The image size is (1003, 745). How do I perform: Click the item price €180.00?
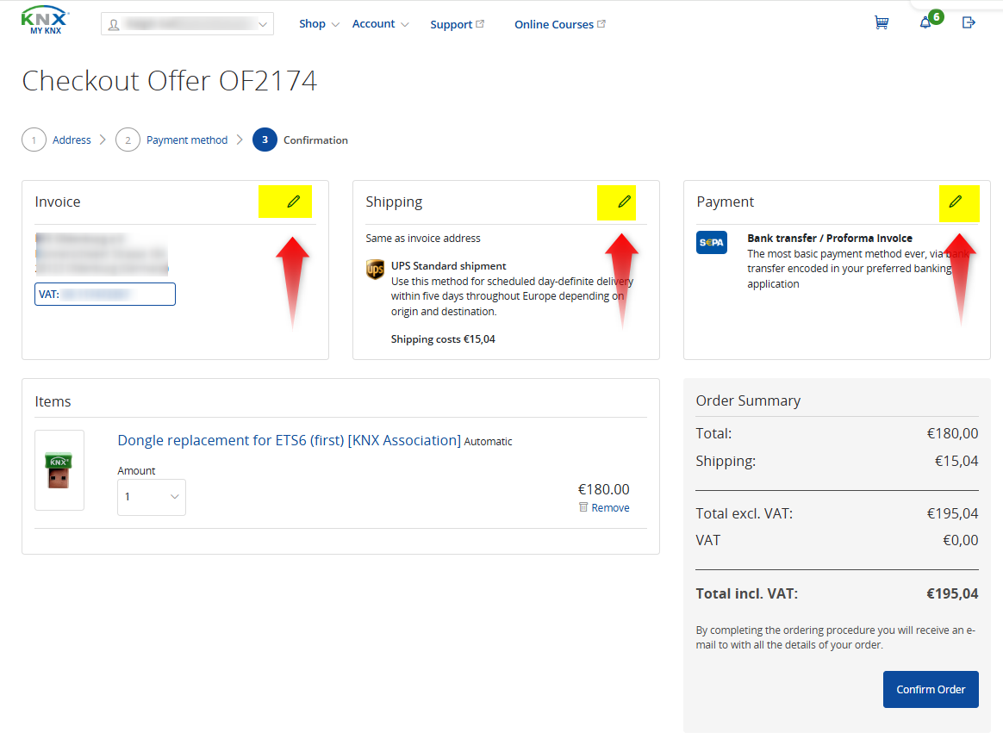coord(603,489)
